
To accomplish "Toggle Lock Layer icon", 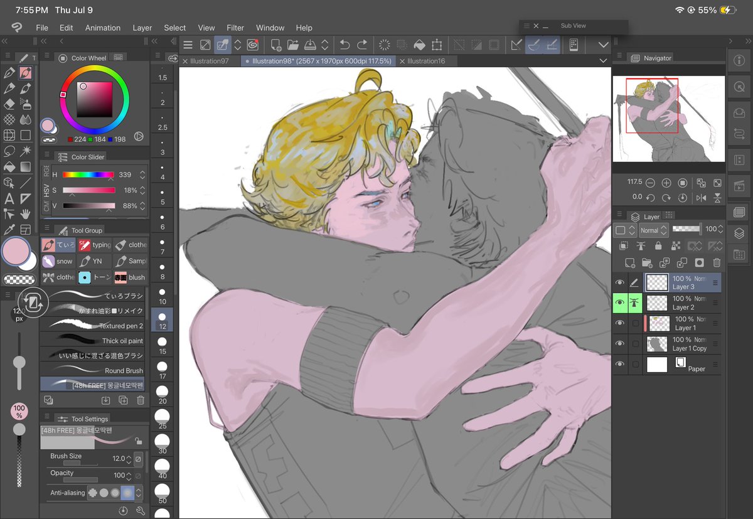I will click(x=658, y=246).
